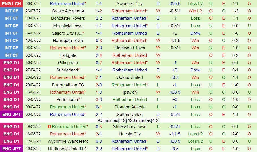Click the 2-4 score of the Parkgate match
The height and width of the screenshot is (152, 257).
[x=99, y=55]
